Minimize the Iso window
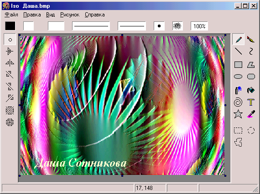This screenshot has width=260, height=194. point(238,6)
